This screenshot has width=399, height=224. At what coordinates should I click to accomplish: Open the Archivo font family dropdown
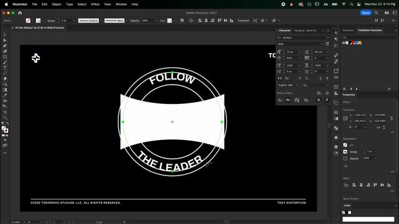pos(327,37)
